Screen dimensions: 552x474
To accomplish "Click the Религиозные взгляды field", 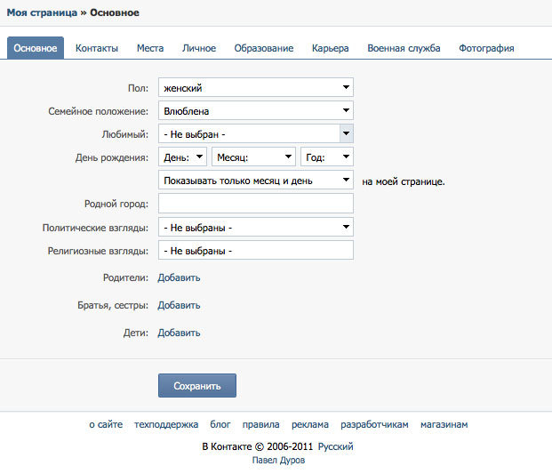I will coord(256,251).
